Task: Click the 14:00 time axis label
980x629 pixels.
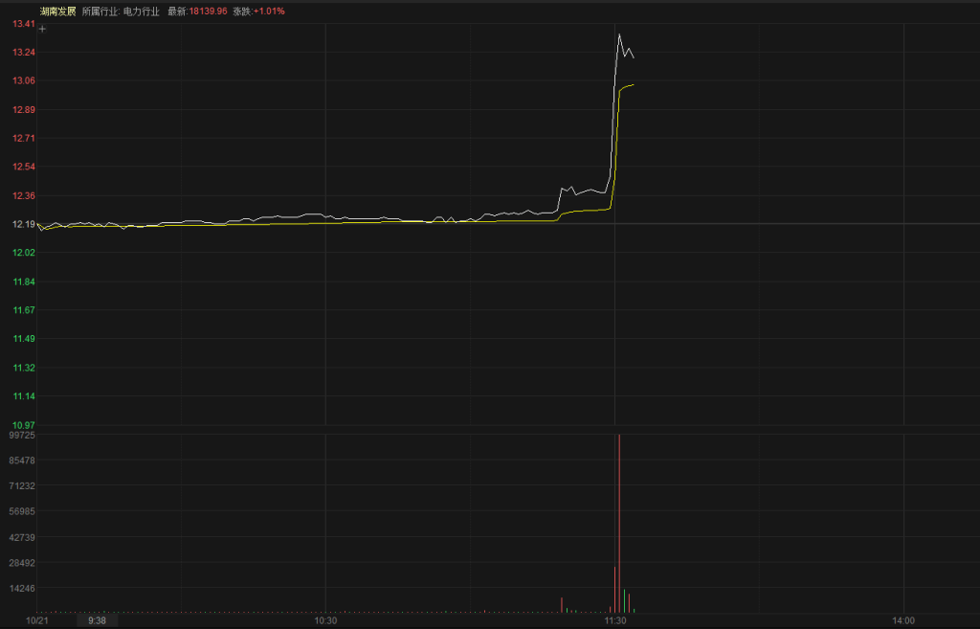Action: tap(903, 620)
